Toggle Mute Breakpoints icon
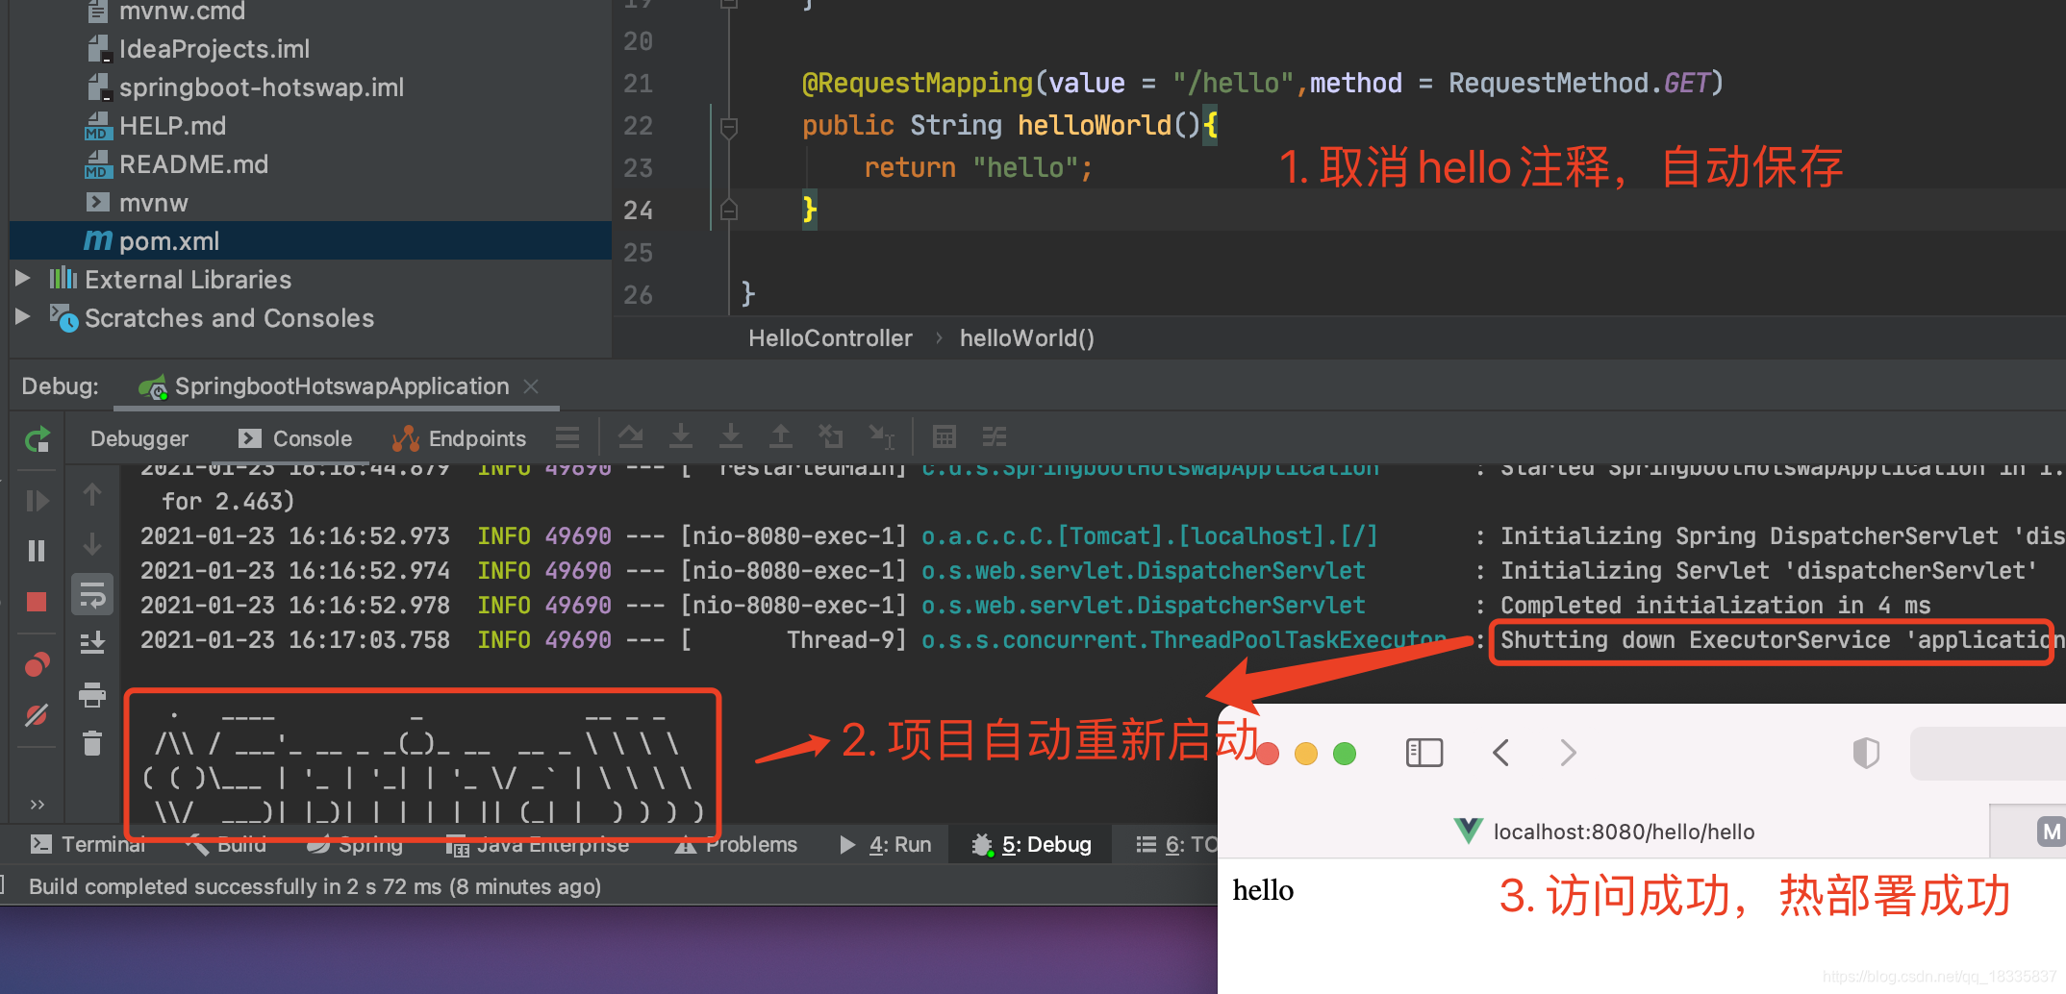 pos(37,715)
